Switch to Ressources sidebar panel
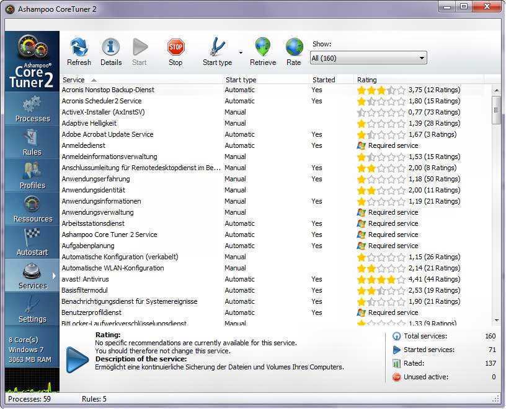 click(x=32, y=209)
